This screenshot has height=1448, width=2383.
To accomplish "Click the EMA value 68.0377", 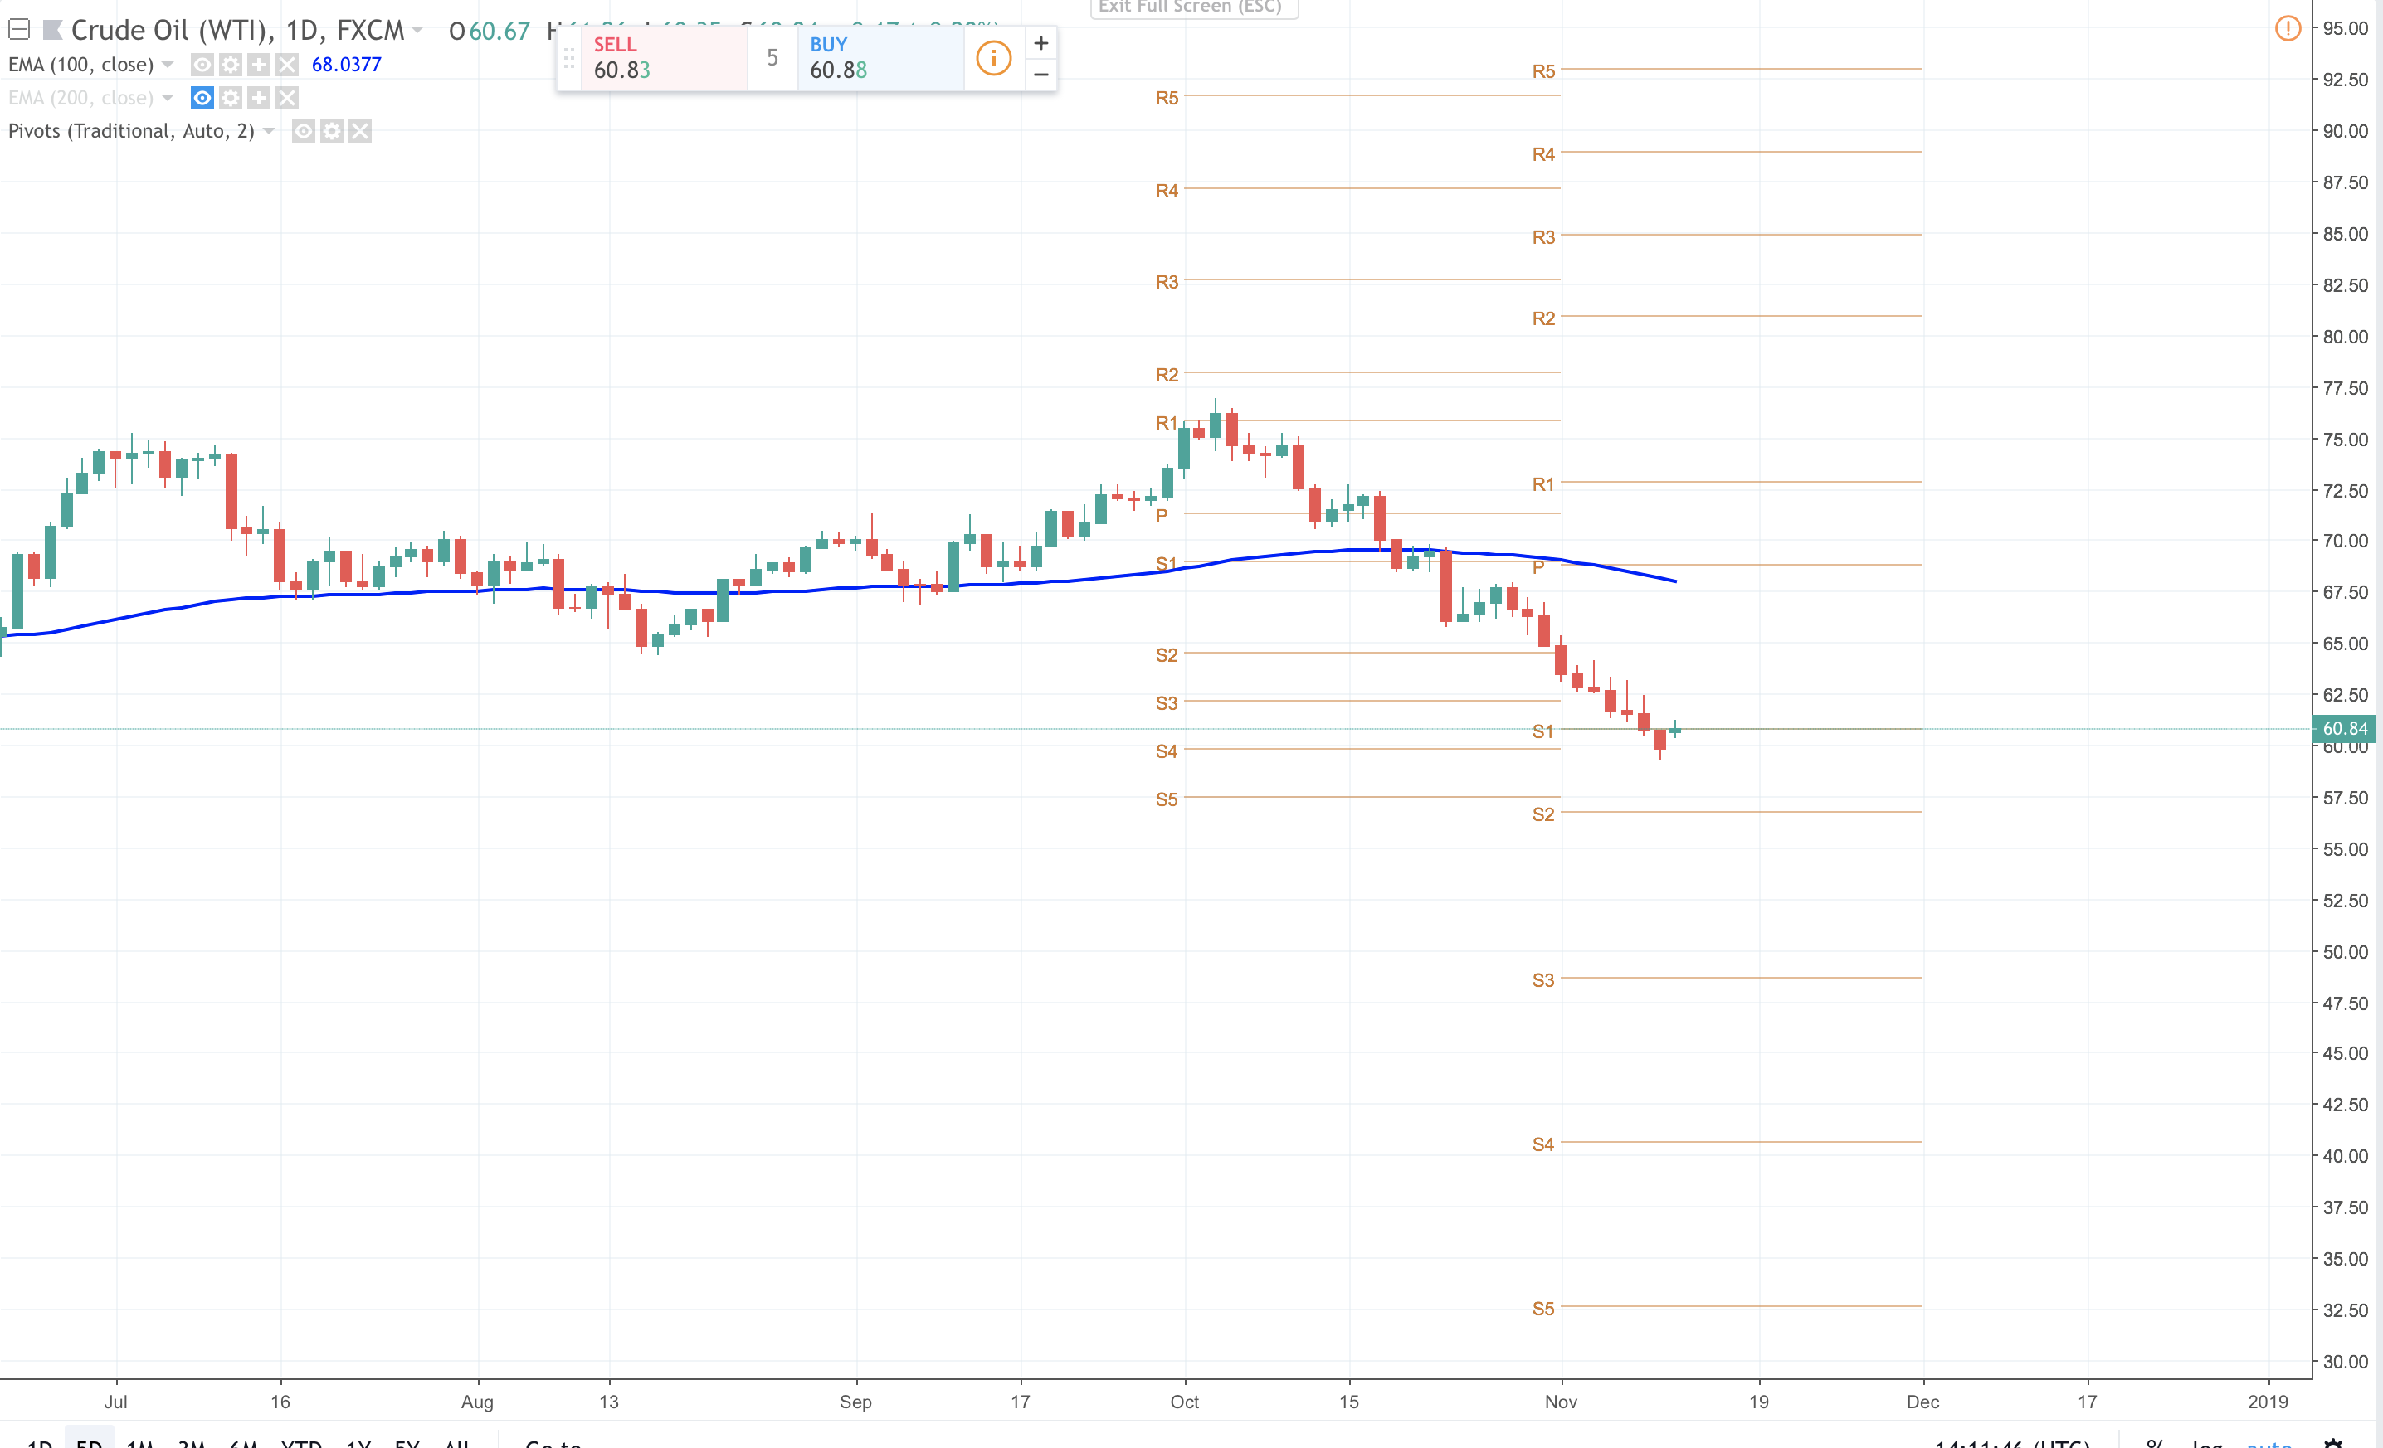I will click(346, 65).
